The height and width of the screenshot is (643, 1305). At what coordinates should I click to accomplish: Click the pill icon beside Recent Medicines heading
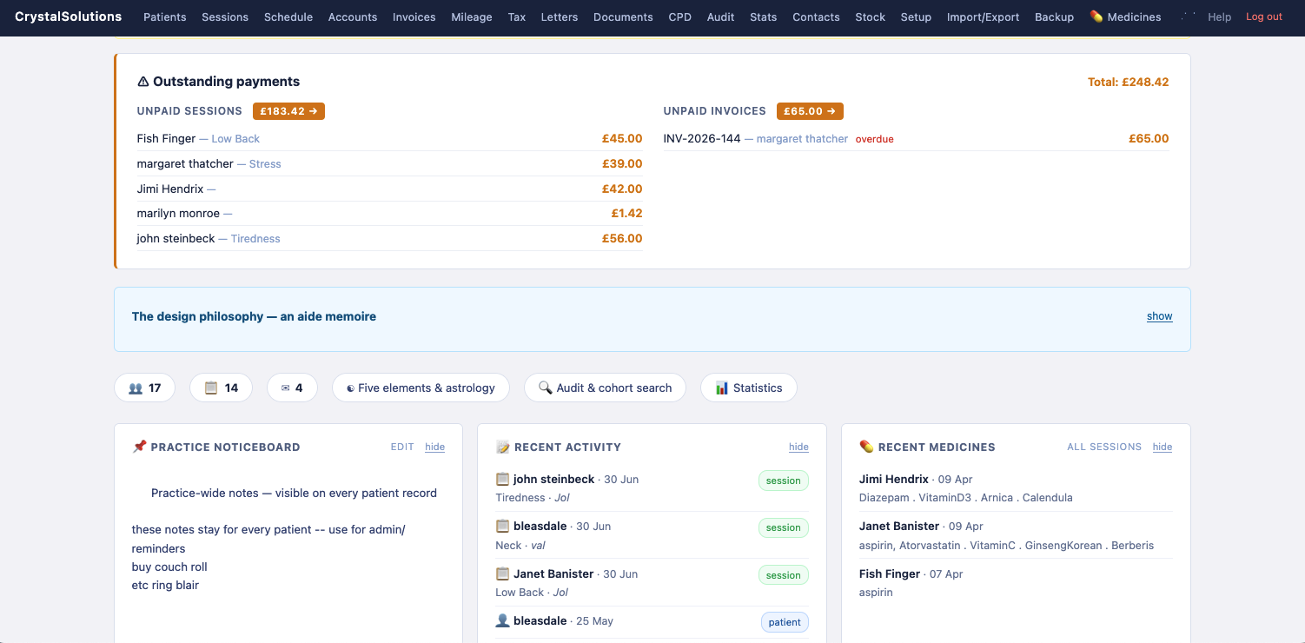pyautogui.click(x=866, y=447)
